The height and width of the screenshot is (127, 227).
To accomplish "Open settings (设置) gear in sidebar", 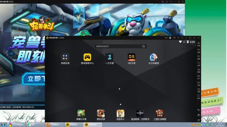I will tap(199, 90).
